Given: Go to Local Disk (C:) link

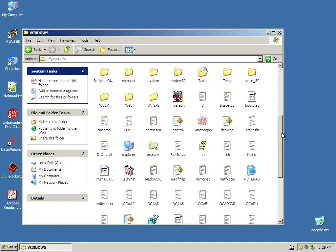Looking at the screenshot, I should 50,163.
